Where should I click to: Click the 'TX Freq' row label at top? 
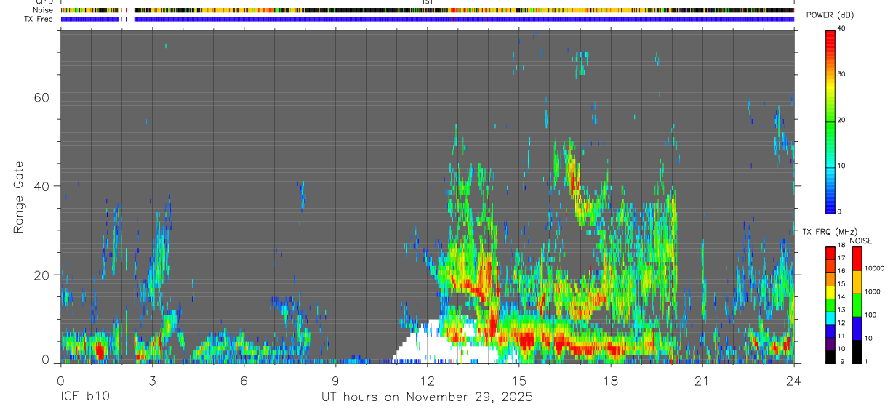[x=39, y=19]
